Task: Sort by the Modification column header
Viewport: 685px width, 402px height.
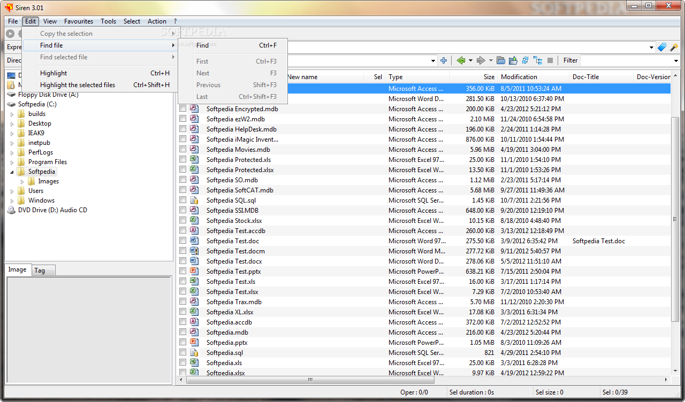Action: [533, 77]
